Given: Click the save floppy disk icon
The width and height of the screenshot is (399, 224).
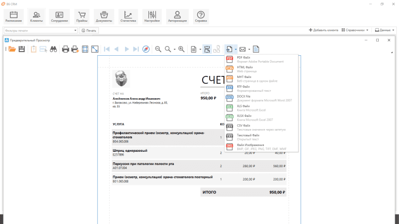Looking at the screenshot, I should [22, 49].
